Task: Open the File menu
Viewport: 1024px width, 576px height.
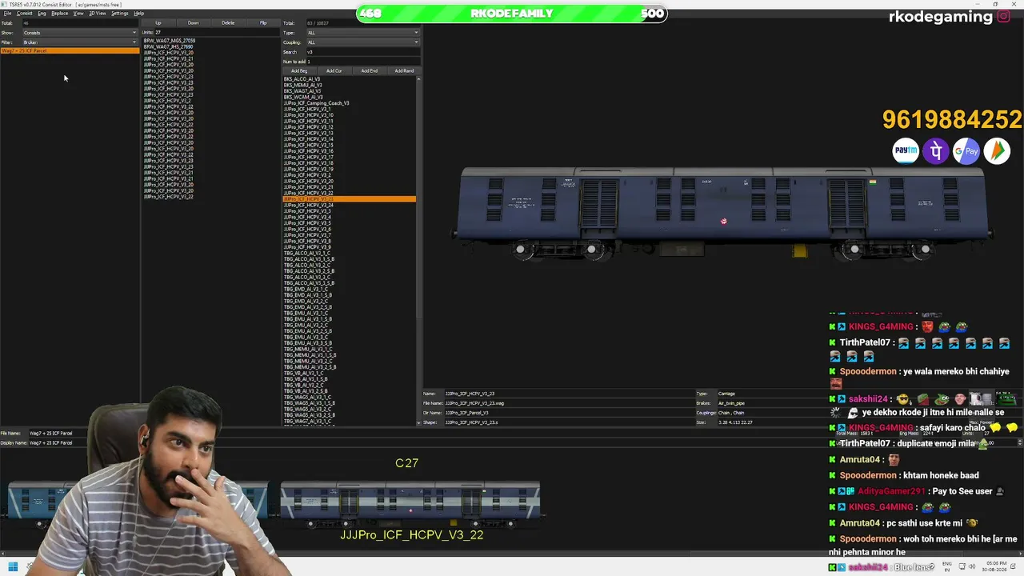Action: click(7, 14)
